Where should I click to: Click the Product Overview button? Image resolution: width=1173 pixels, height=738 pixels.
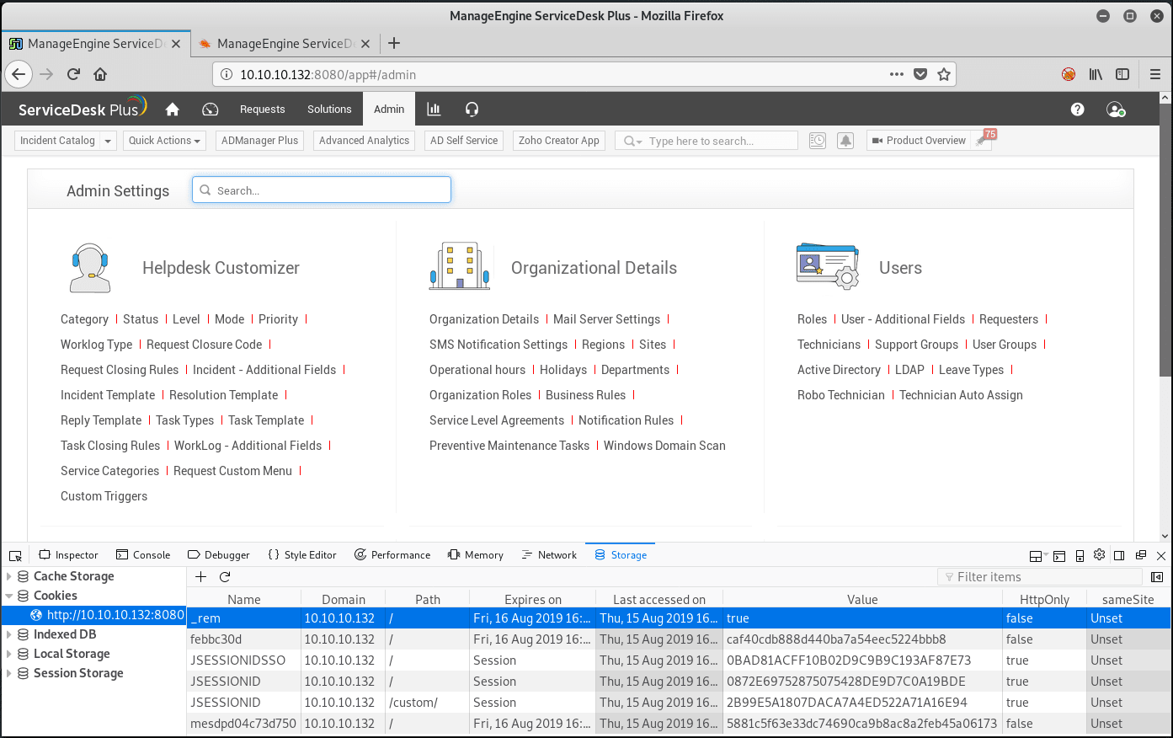coord(919,141)
